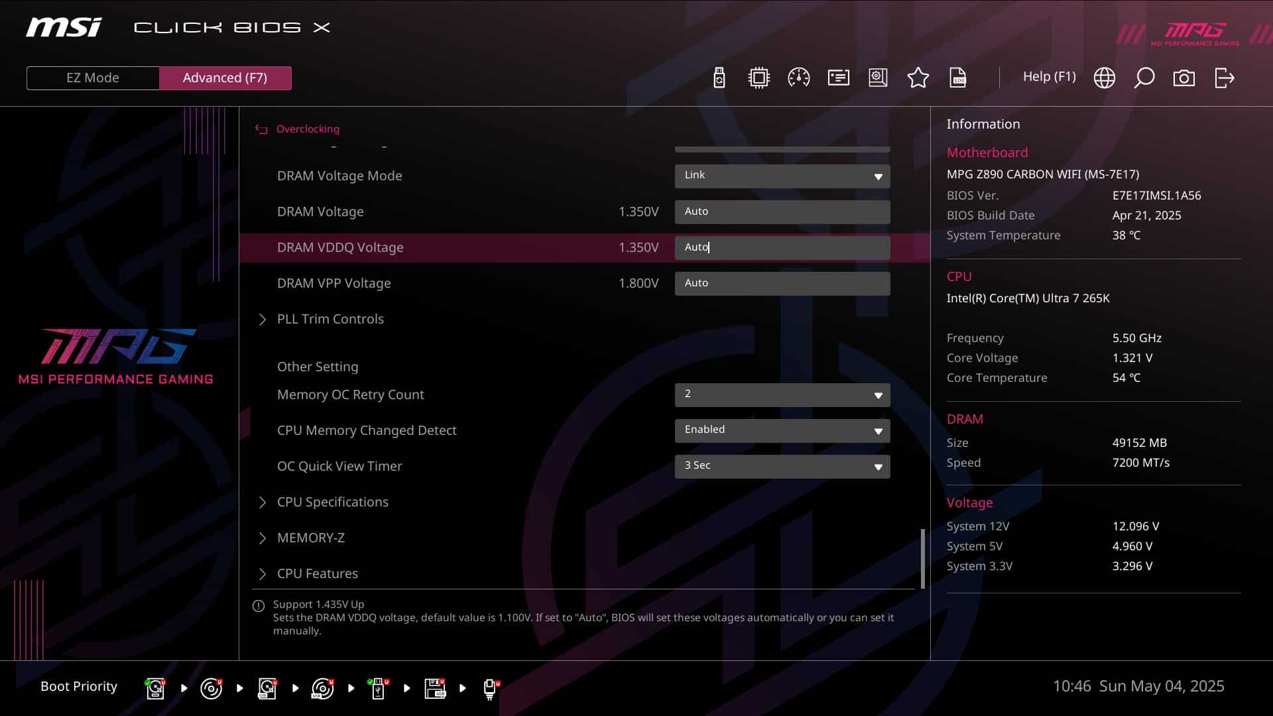Click the DRAM Voltage input field

coord(782,211)
